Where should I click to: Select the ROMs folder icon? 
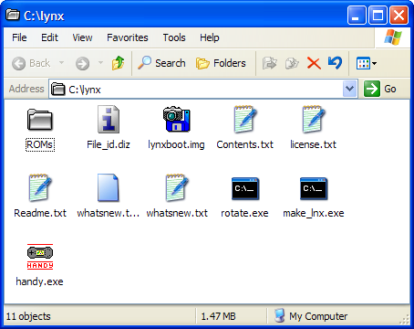tap(40, 120)
